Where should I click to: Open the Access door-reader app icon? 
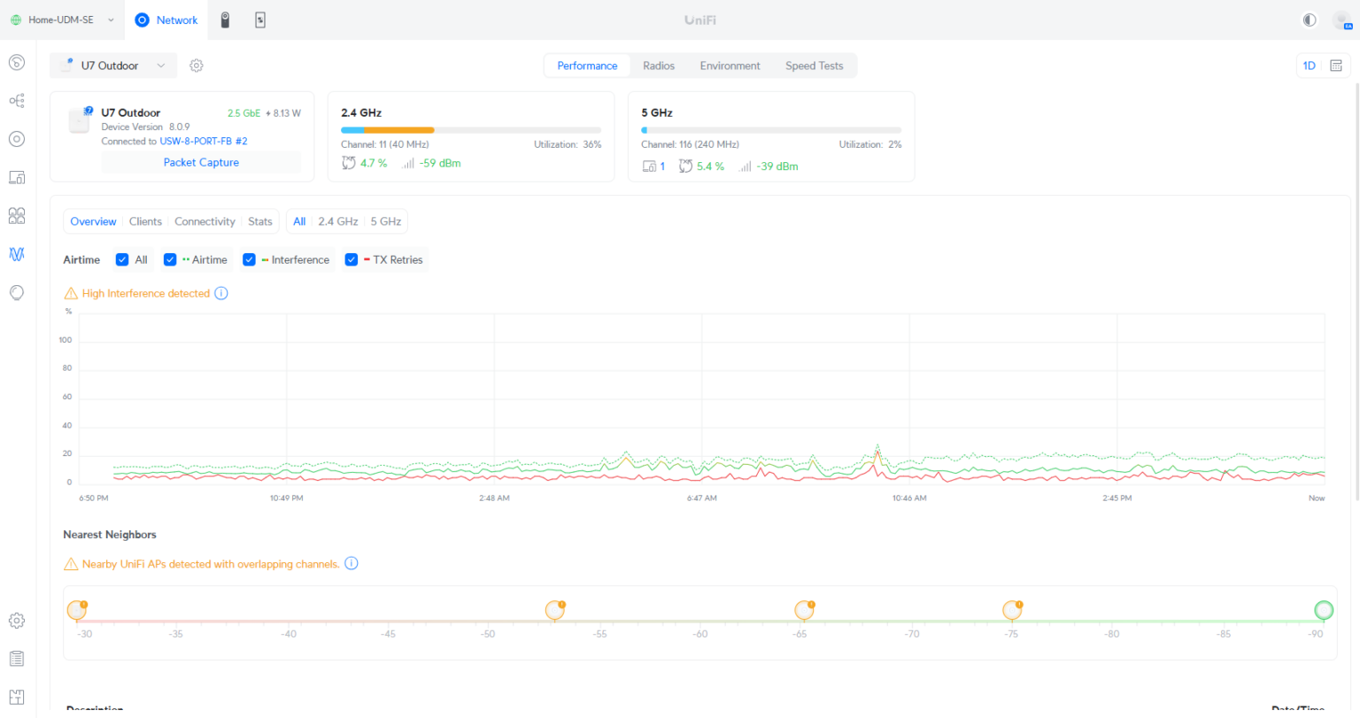(x=260, y=19)
